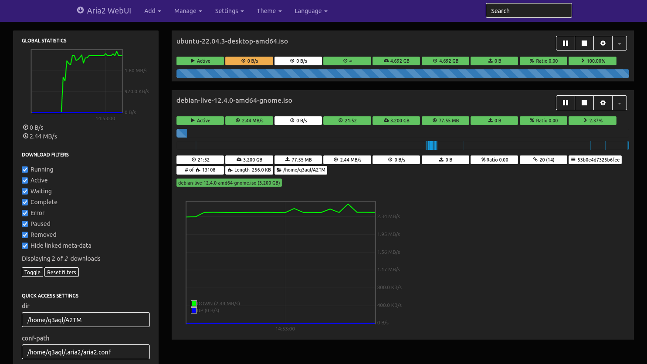Click the blue UP legend swatch
Screen dimensions: 647x364
[194, 310]
